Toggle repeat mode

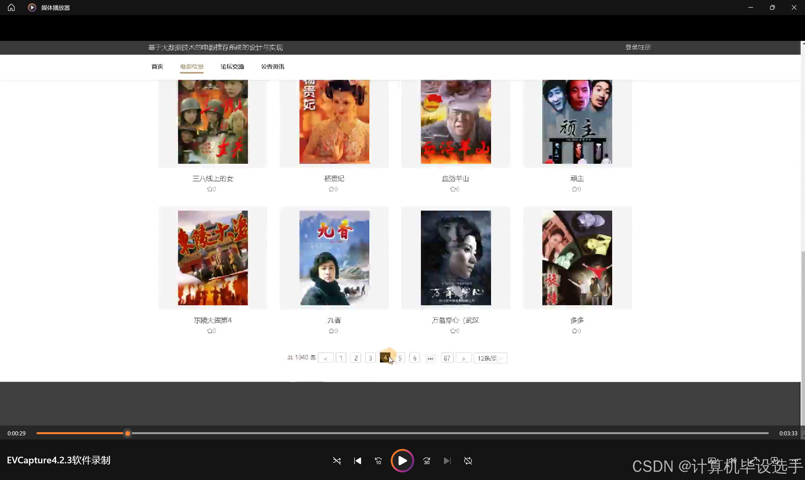click(468, 461)
